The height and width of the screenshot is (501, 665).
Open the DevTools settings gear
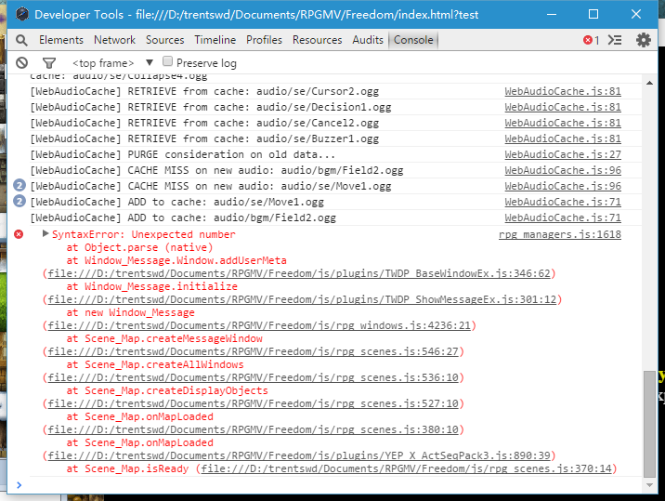pyautogui.click(x=644, y=40)
